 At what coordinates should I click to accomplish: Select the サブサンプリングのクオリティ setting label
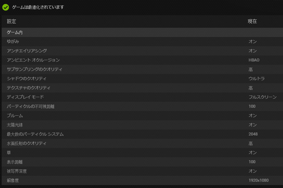34,69
